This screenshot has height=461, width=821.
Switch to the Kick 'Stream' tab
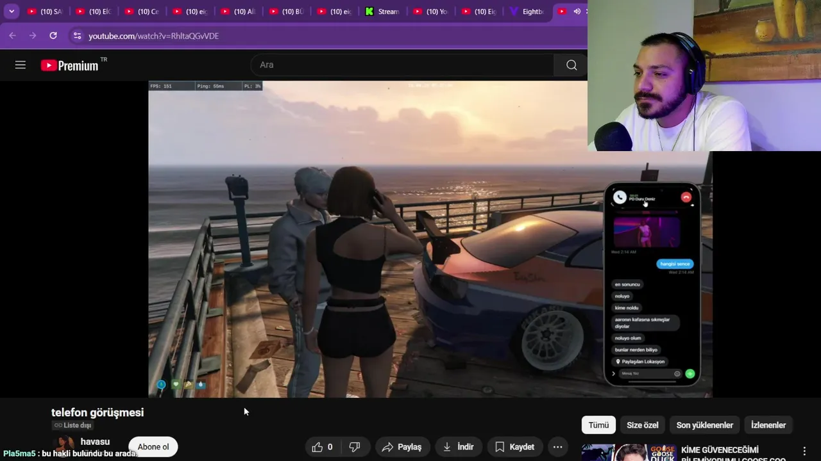pos(382,12)
